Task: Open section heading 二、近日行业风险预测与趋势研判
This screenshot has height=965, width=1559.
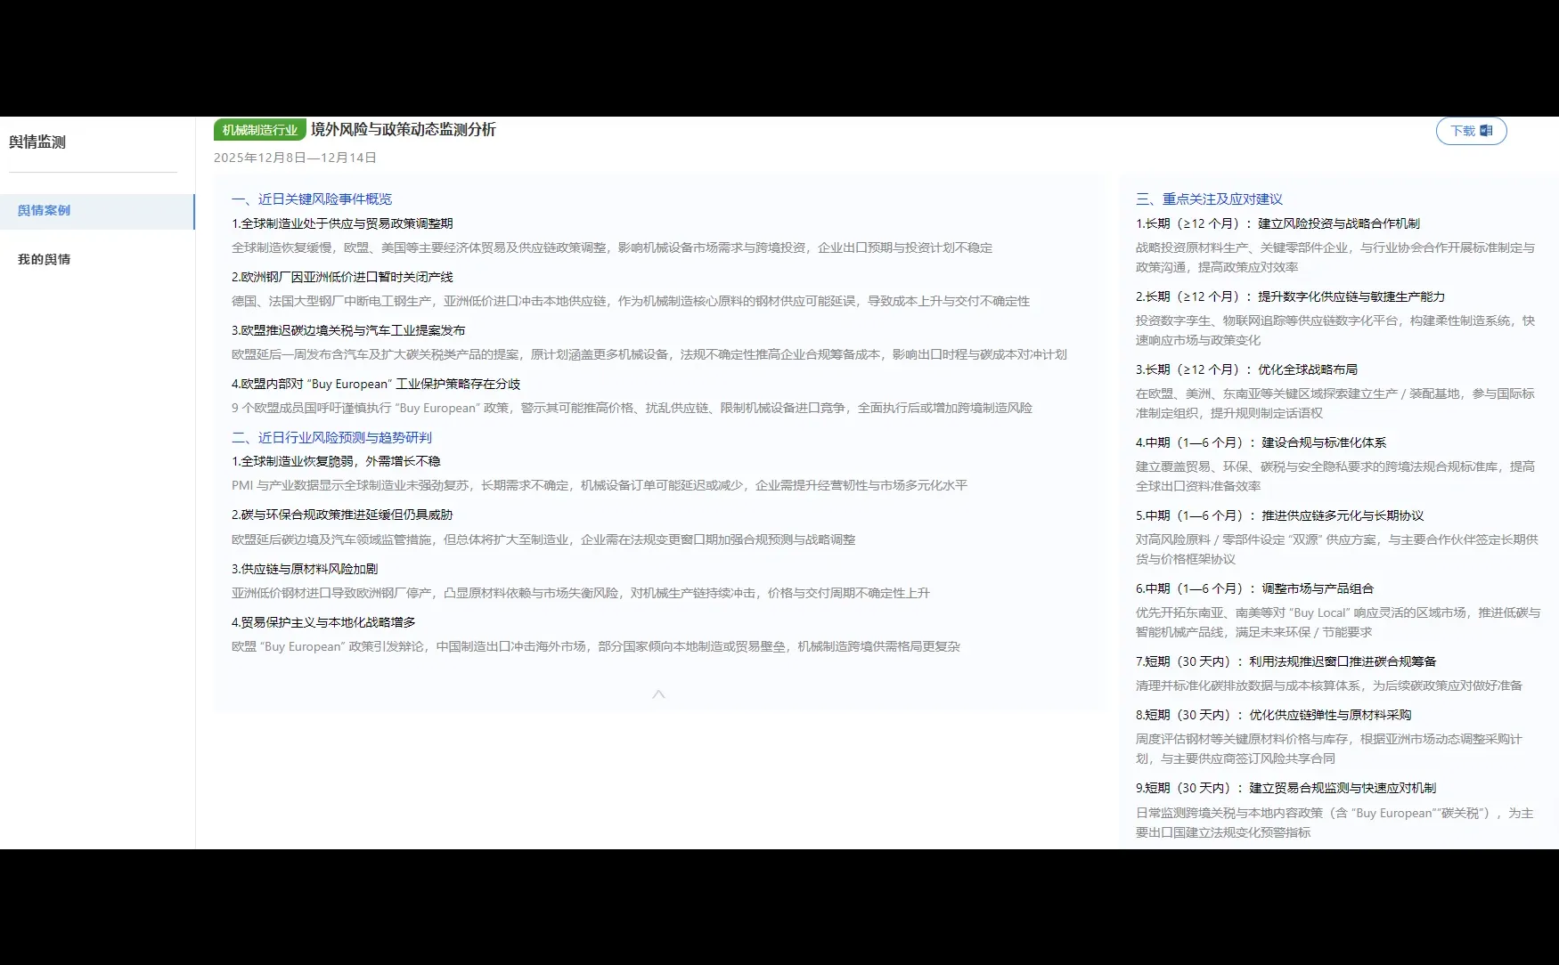Action: (331, 437)
